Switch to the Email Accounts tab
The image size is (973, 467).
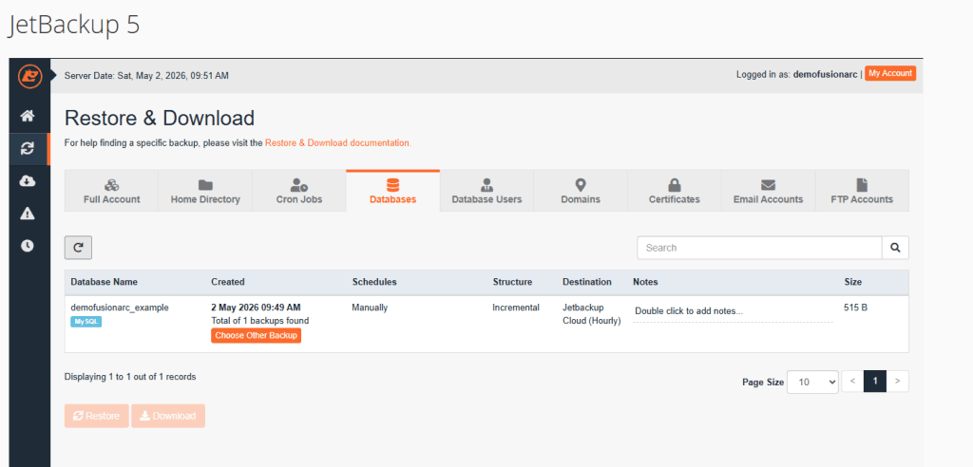coord(768,191)
